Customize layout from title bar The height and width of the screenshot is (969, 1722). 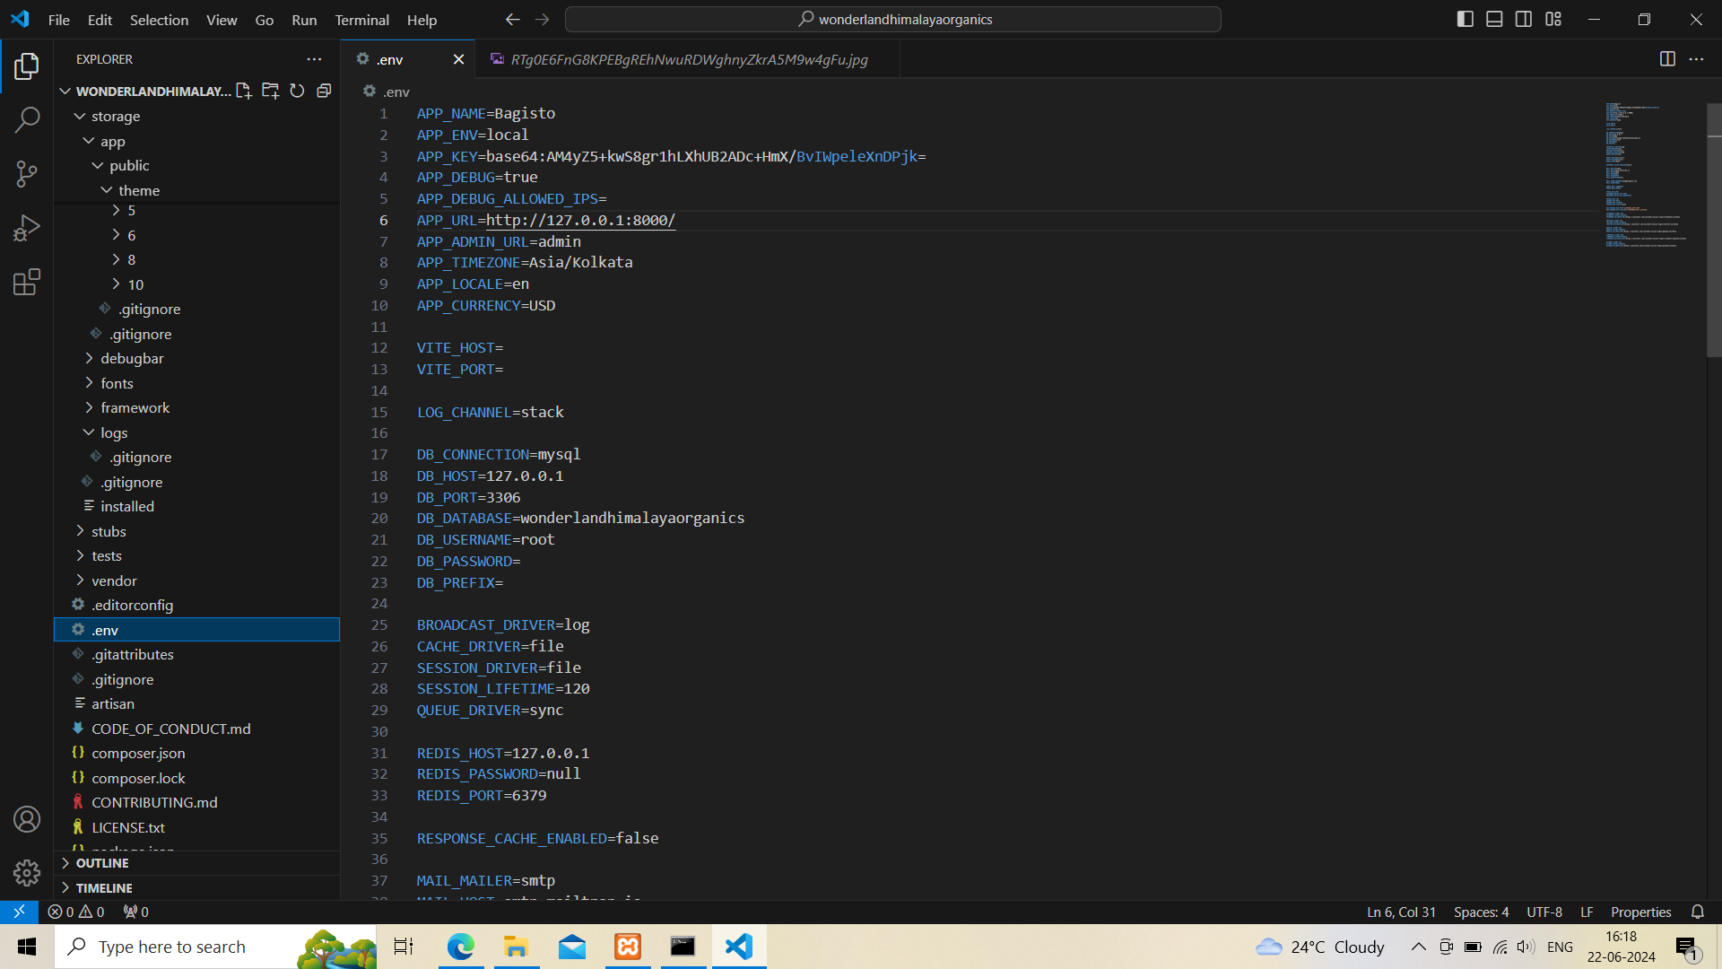(1553, 19)
